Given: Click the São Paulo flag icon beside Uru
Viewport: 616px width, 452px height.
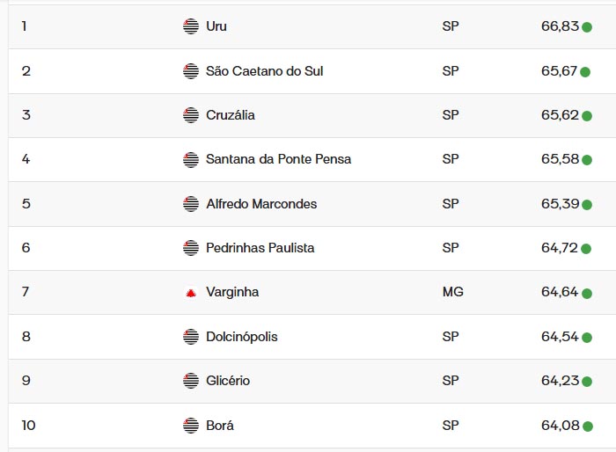Looking at the screenshot, I should 191,26.
